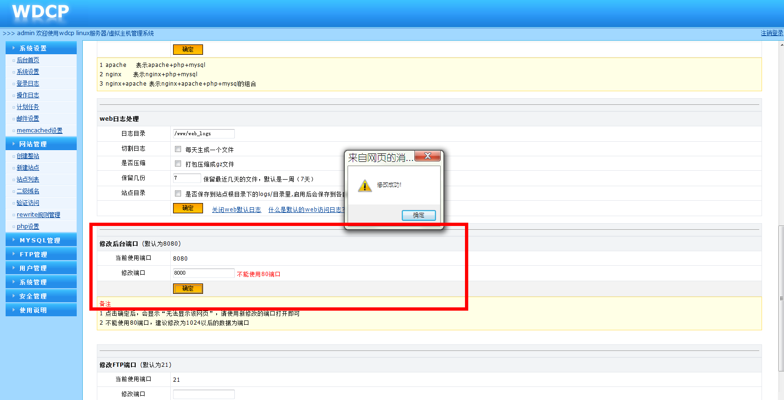This screenshot has width=784, height=400.
Task: Click the web日志处理 section heading
Action: point(119,119)
